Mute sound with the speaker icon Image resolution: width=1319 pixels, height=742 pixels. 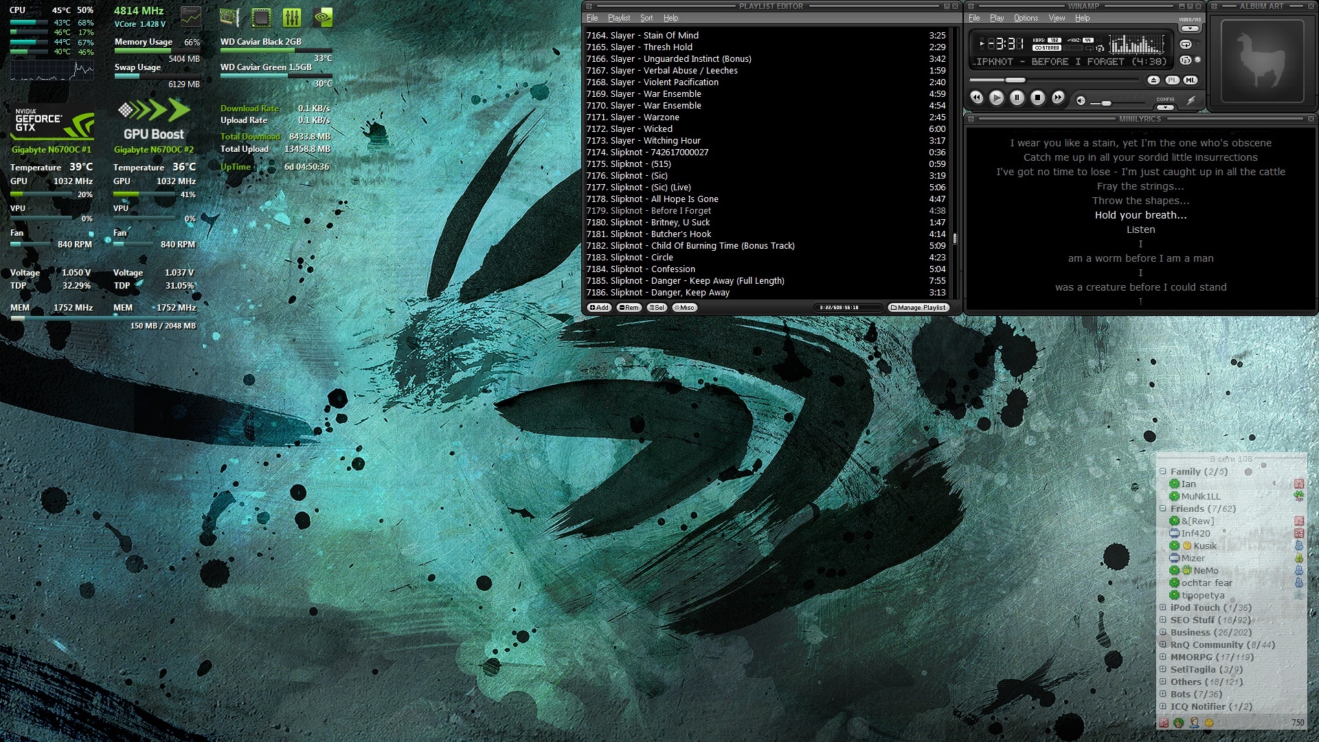point(1081,101)
